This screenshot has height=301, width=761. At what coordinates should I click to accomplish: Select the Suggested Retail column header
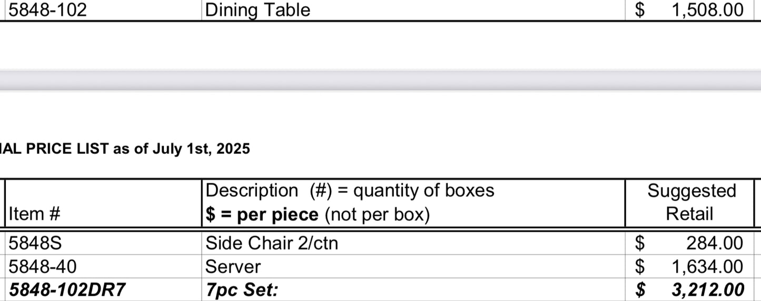pyautogui.click(x=691, y=202)
